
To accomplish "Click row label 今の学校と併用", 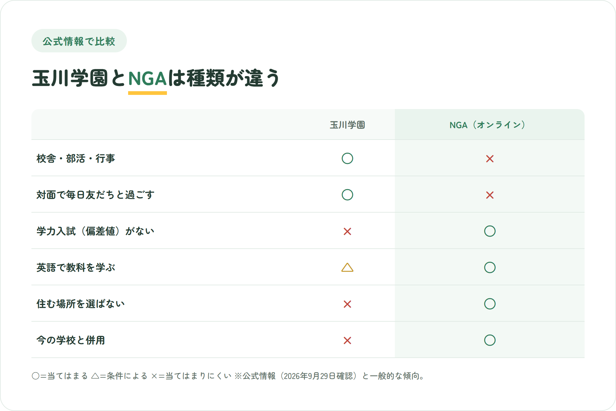I will coord(71,340).
